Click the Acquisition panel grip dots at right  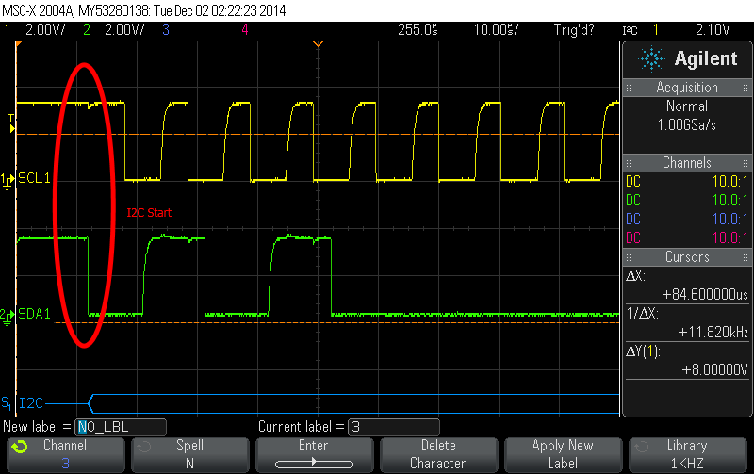pos(746,88)
